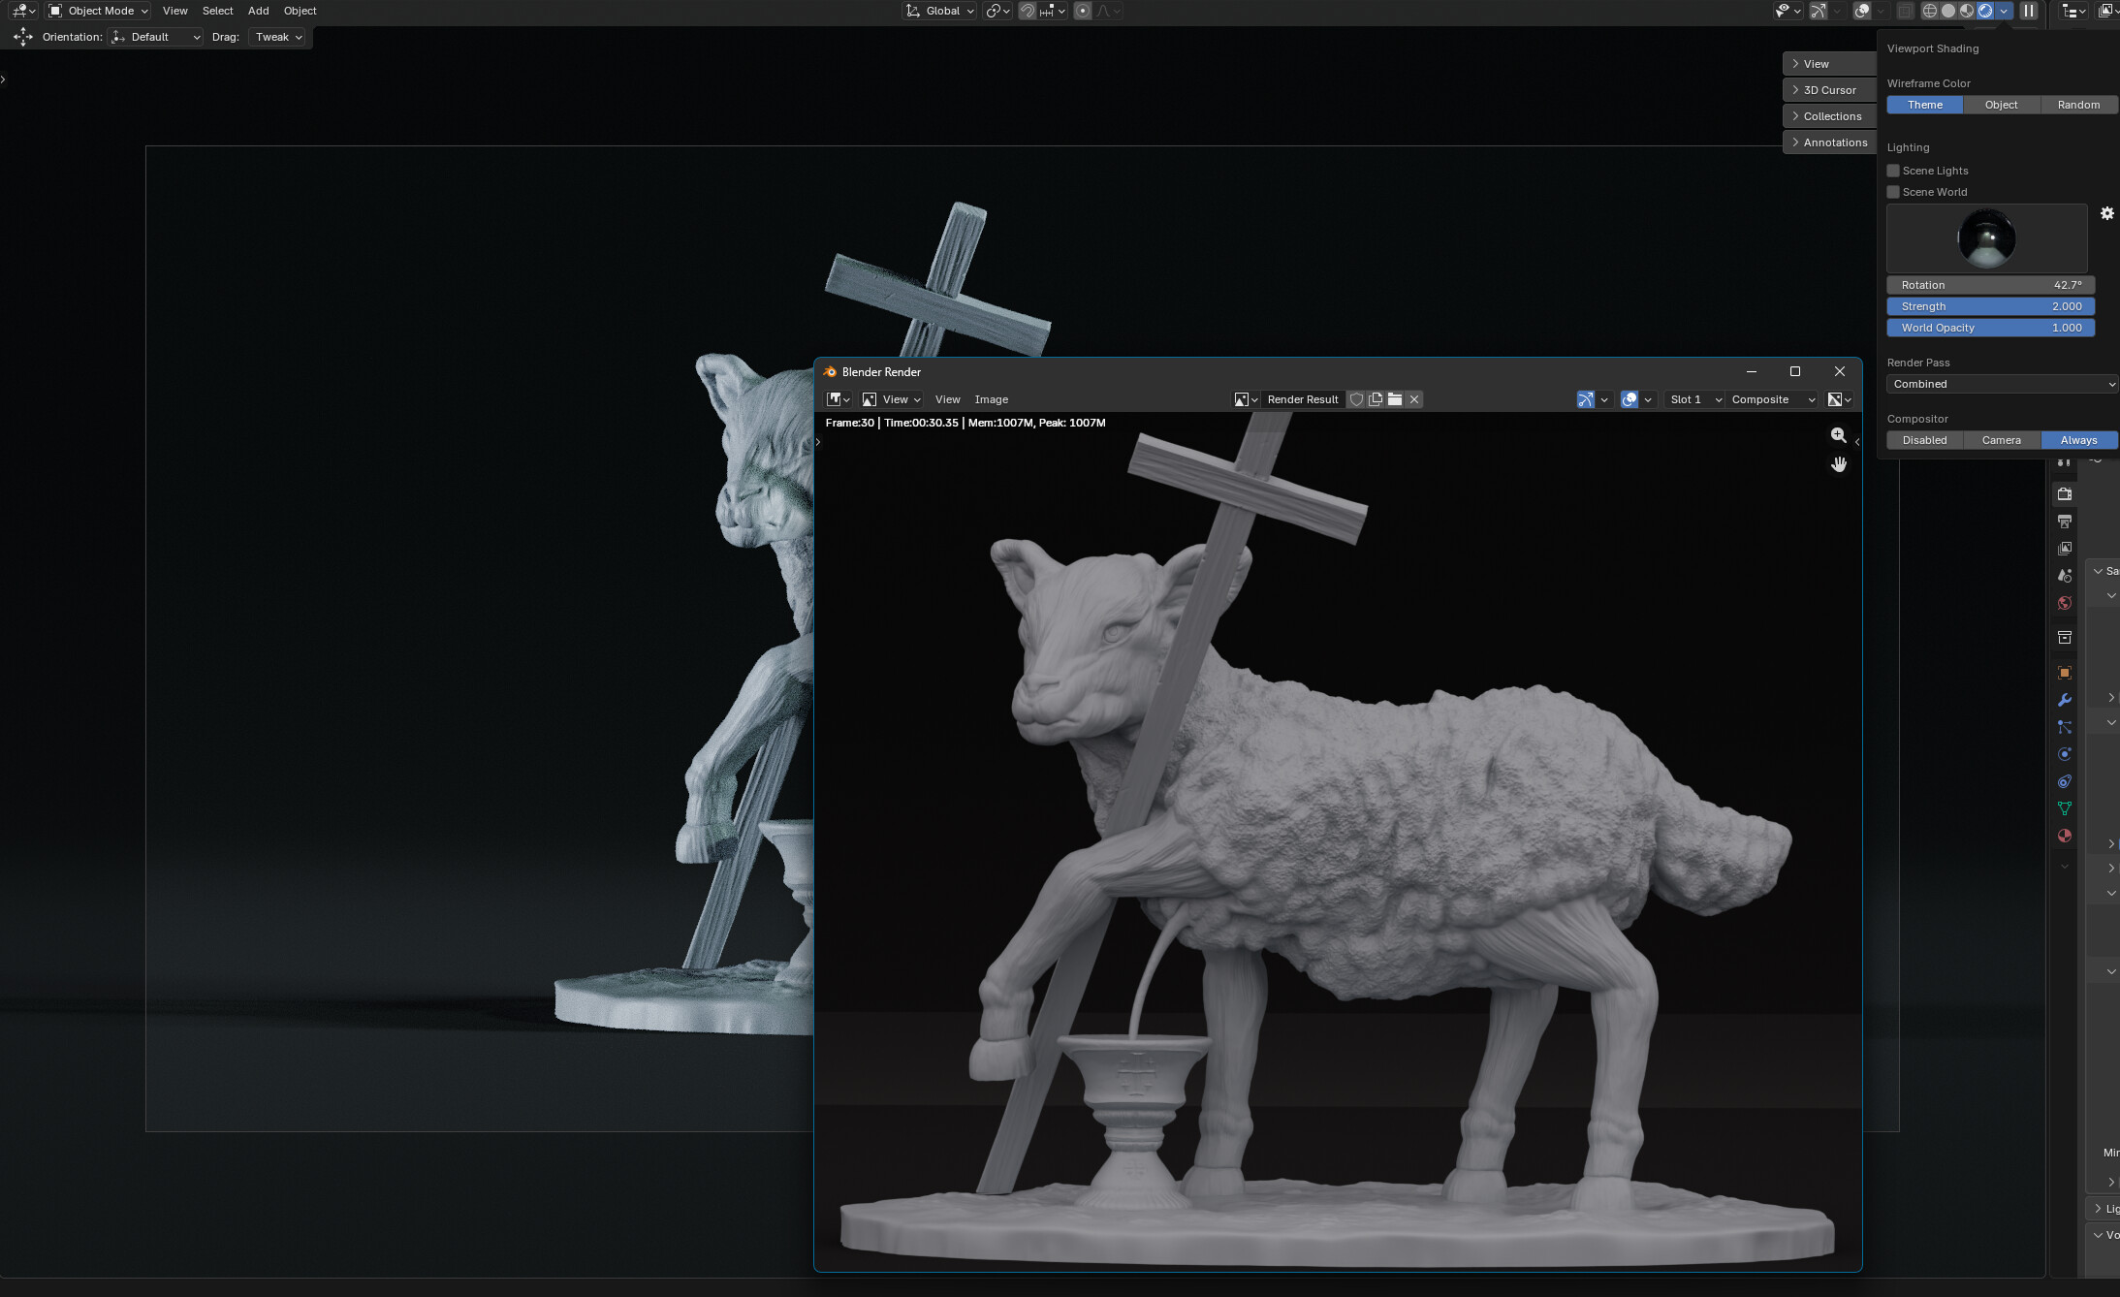Screen dimensions: 2120x1297
Task: Open the Scene properties tab
Action: coord(2065,576)
